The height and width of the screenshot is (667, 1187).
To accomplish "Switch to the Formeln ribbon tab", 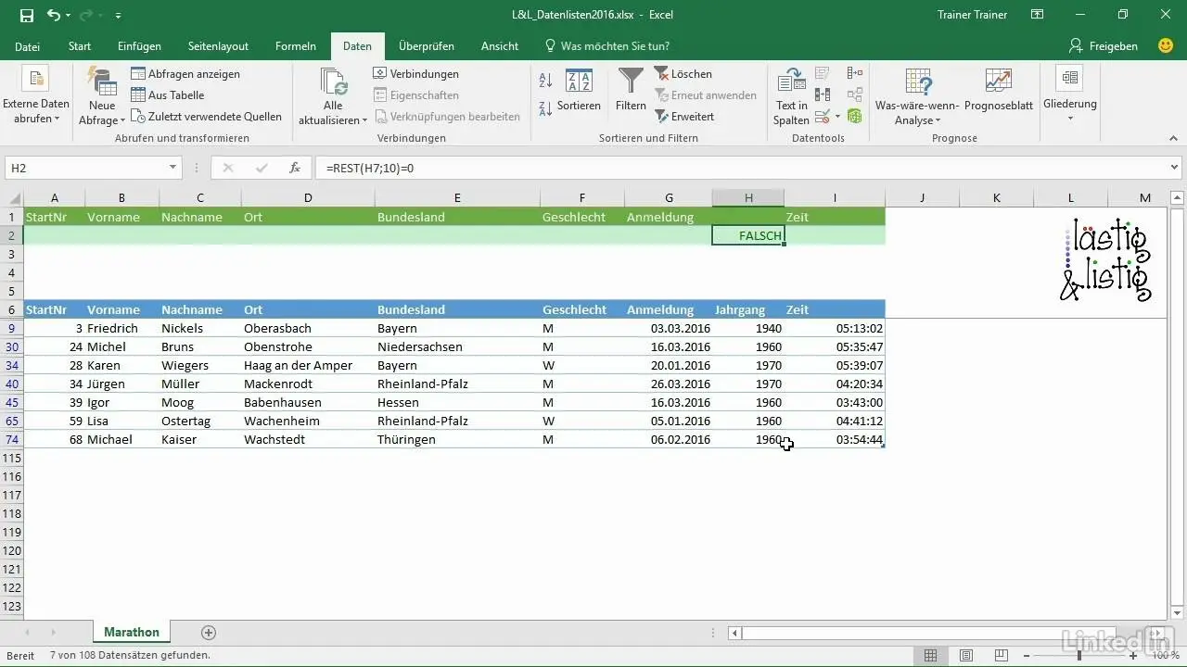I will coord(295,45).
